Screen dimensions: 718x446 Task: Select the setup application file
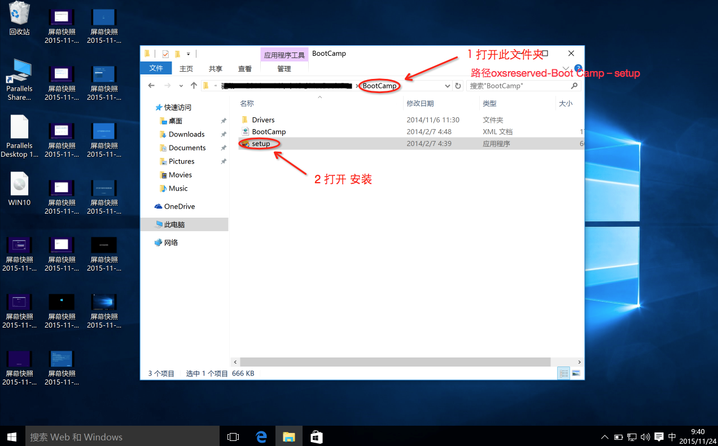(261, 143)
